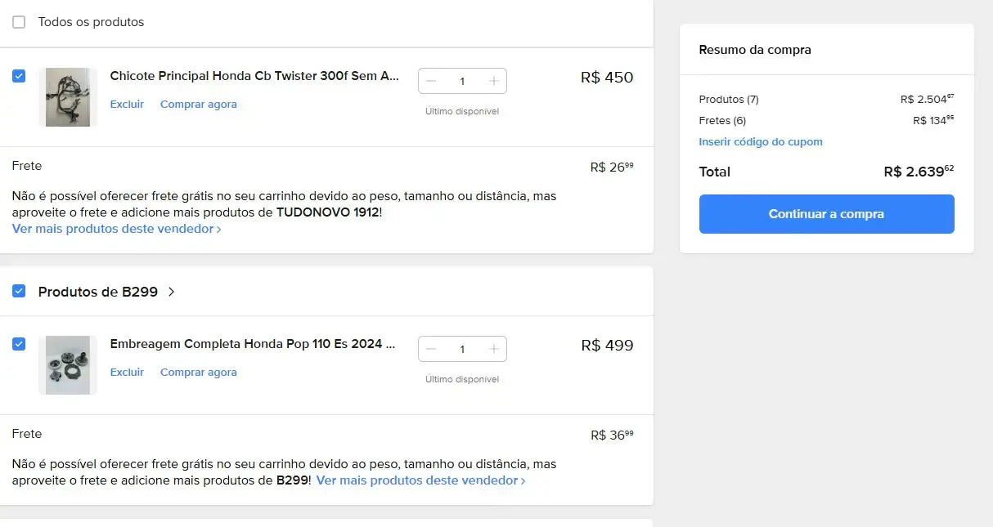Uncheck the Todos os produtos checkbox
This screenshot has height=527, width=993.
click(19, 22)
